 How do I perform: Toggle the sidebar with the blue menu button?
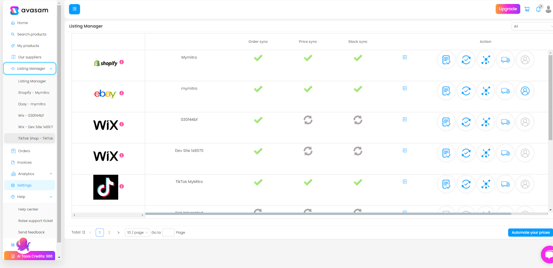click(x=74, y=9)
